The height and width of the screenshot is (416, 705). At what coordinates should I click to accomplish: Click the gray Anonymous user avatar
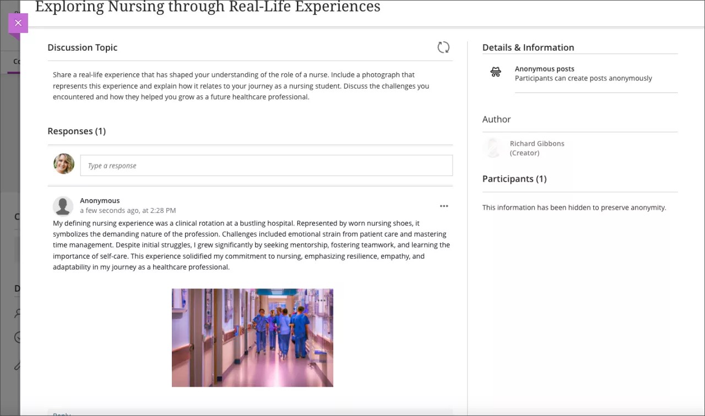point(63,206)
